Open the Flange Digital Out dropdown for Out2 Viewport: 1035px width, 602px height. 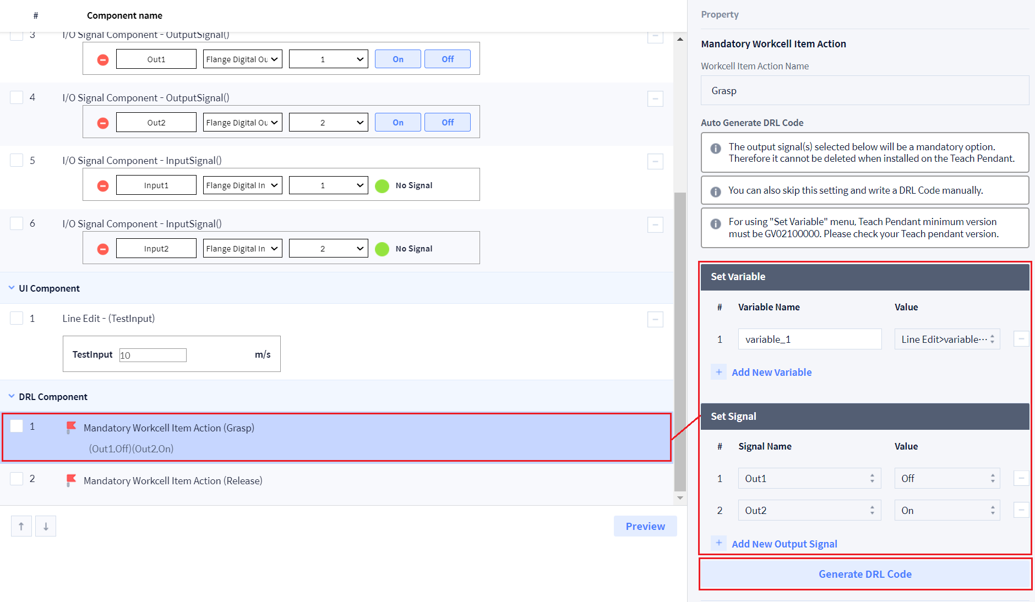tap(242, 122)
